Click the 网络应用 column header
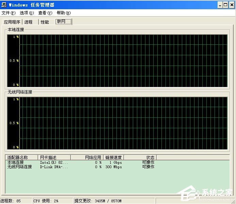This screenshot has height=204, width=236. click(x=86, y=157)
